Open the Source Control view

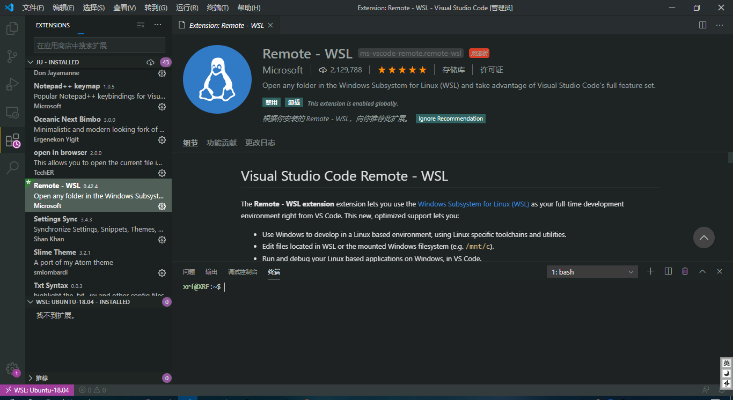coord(12,56)
